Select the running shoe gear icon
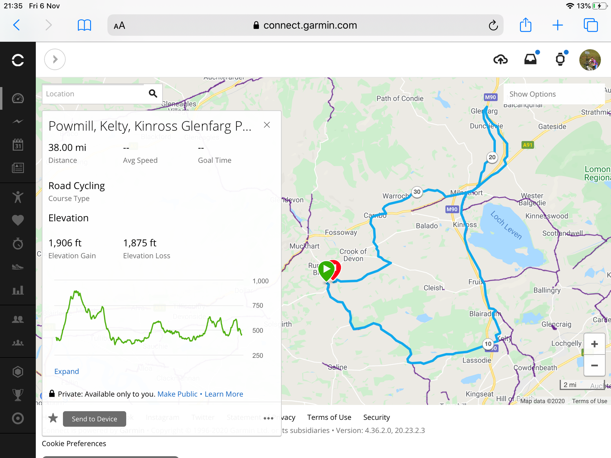Screen dimensions: 611x458 tap(18, 266)
